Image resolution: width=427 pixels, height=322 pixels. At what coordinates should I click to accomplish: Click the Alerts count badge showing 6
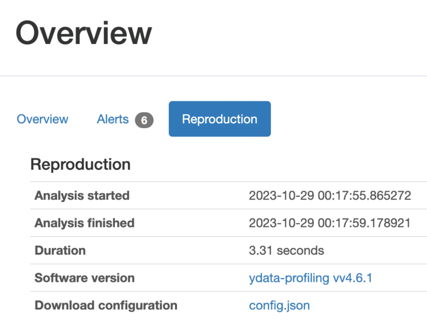(144, 120)
